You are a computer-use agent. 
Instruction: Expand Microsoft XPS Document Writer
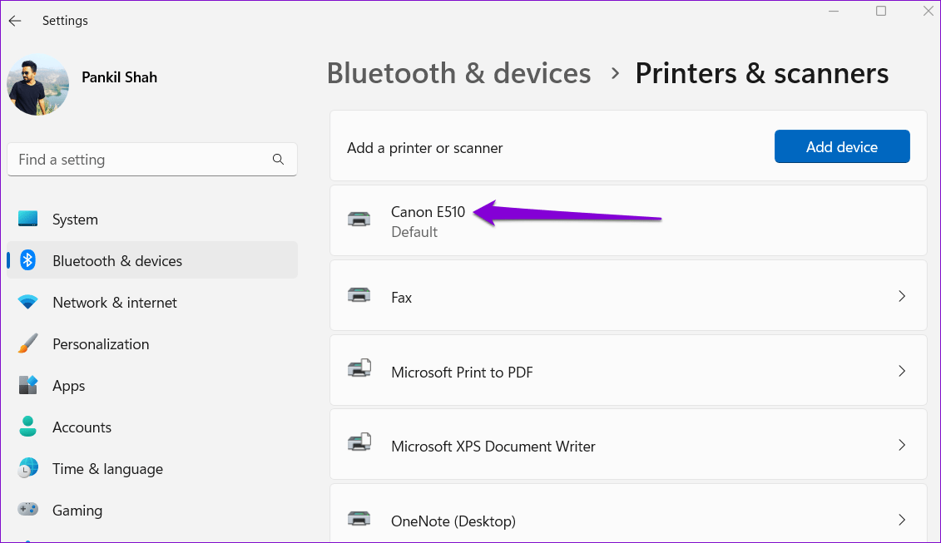pyautogui.click(x=902, y=445)
